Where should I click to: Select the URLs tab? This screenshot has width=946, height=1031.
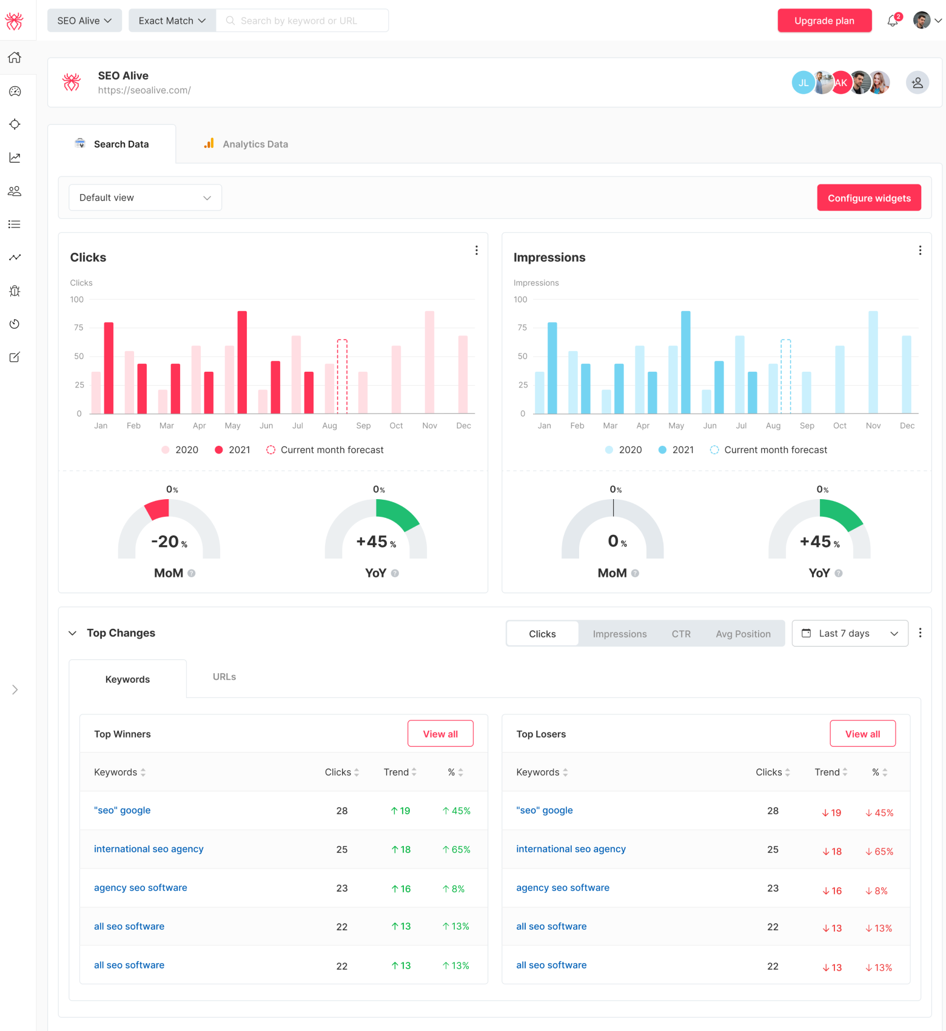coord(224,677)
